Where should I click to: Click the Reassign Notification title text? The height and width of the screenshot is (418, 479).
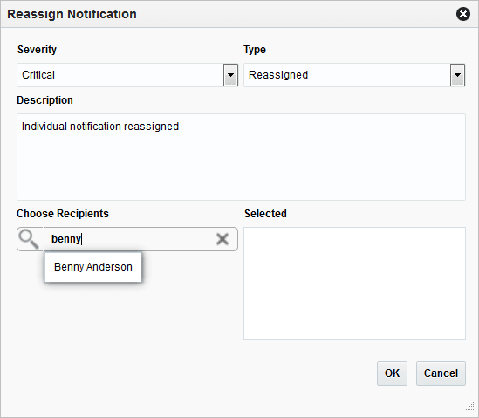[x=72, y=14]
